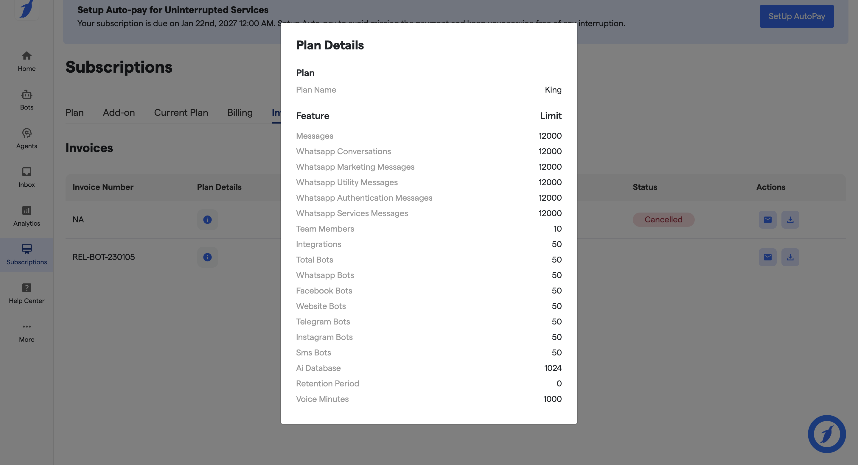Screen dimensions: 858x465
Task: Open the chat widget bird launcher
Action: [826, 433]
